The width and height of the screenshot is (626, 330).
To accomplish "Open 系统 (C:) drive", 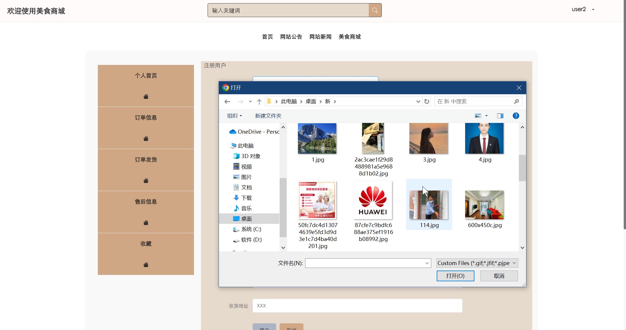I will (247, 229).
